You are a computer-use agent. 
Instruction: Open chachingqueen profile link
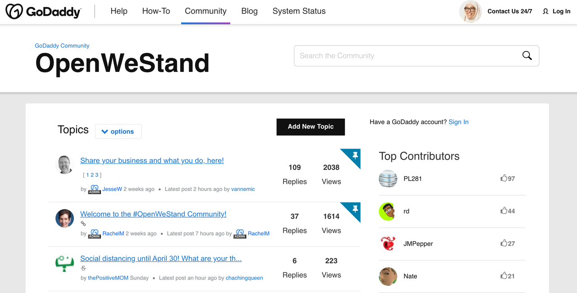pyautogui.click(x=244, y=278)
